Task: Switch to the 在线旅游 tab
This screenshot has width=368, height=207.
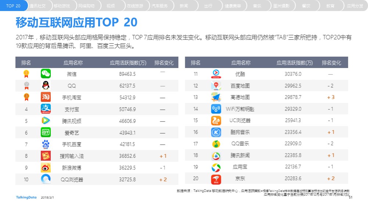Action: (x=135, y=6)
